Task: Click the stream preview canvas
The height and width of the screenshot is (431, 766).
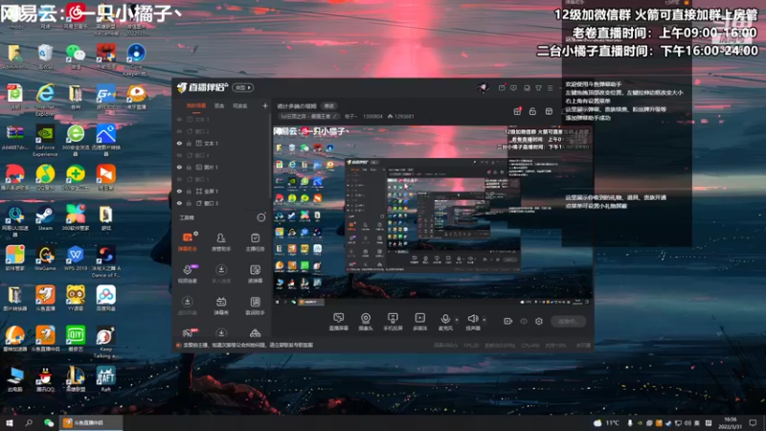Action: [433, 215]
